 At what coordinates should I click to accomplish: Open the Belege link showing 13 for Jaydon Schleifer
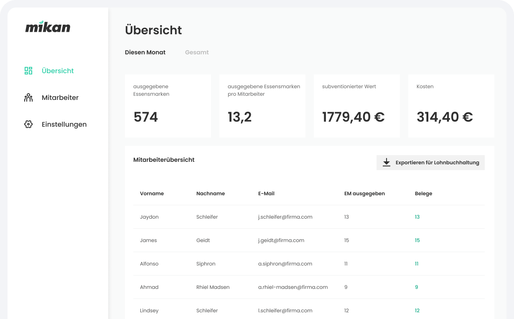point(417,217)
